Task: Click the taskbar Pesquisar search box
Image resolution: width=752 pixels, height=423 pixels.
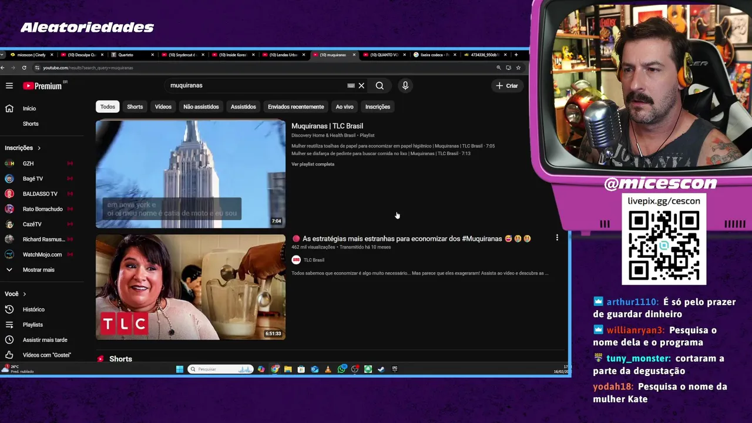Action: 221,370
